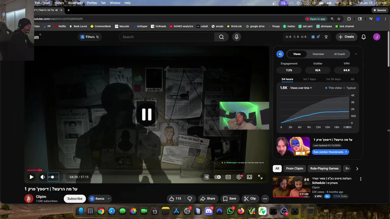Select the 24 hours time range
The height and width of the screenshot is (219, 390).
click(x=287, y=79)
